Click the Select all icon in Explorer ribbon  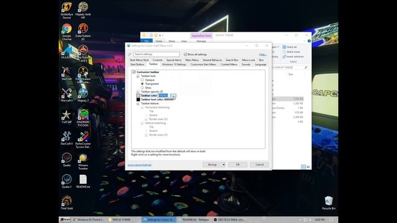284,47
